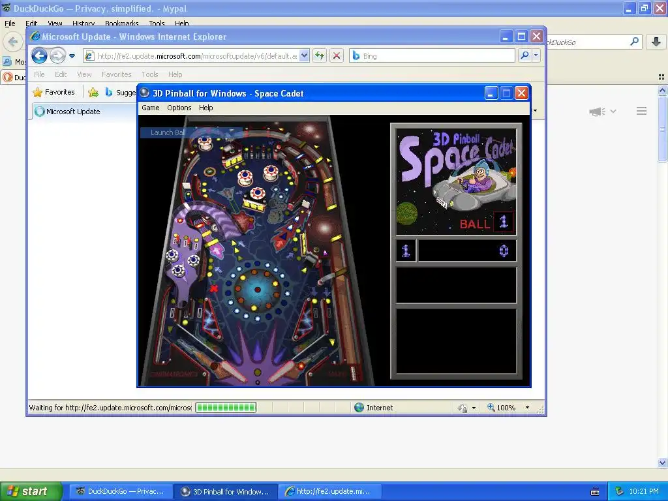This screenshot has height=501, width=668.
Task: Switch to 3D Pinball taskbar button
Action: coord(226,491)
